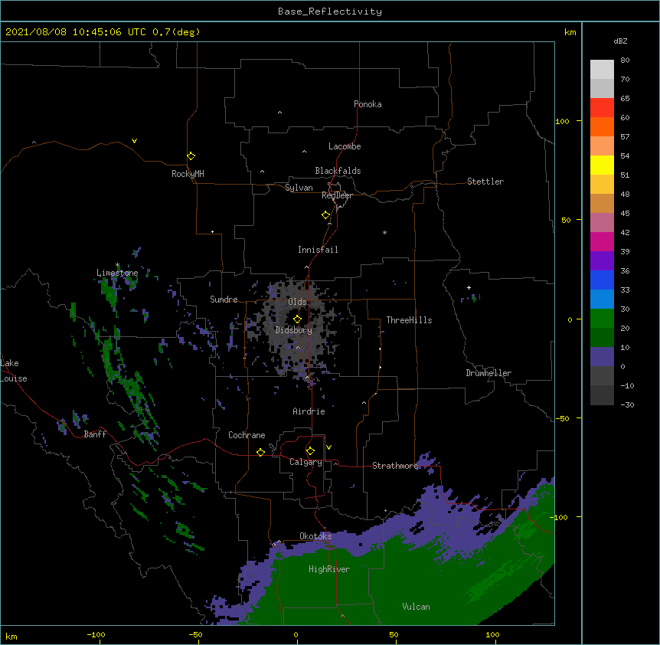Image resolution: width=660 pixels, height=645 pixels.
Task: Click the Ponoka city label
Action: tap(368, 104)
